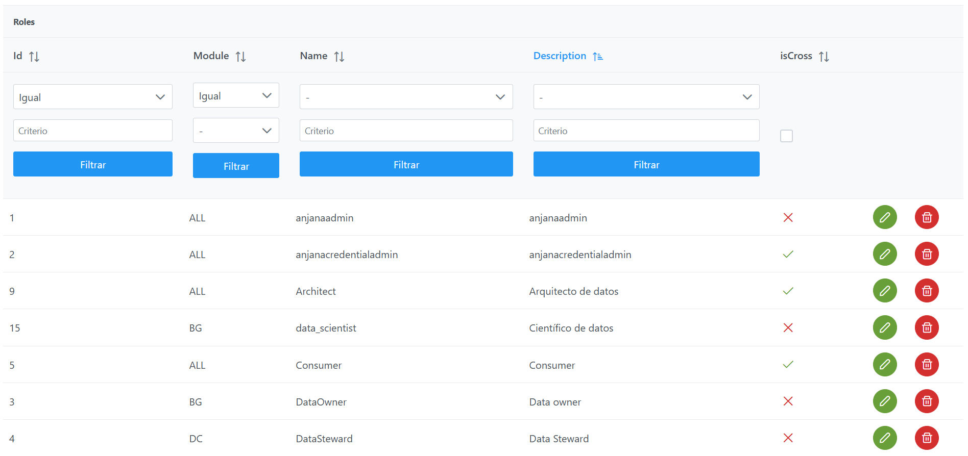968x456 pixels.
Task: Edit the anjanaadmin role
Action: point(884,217)
